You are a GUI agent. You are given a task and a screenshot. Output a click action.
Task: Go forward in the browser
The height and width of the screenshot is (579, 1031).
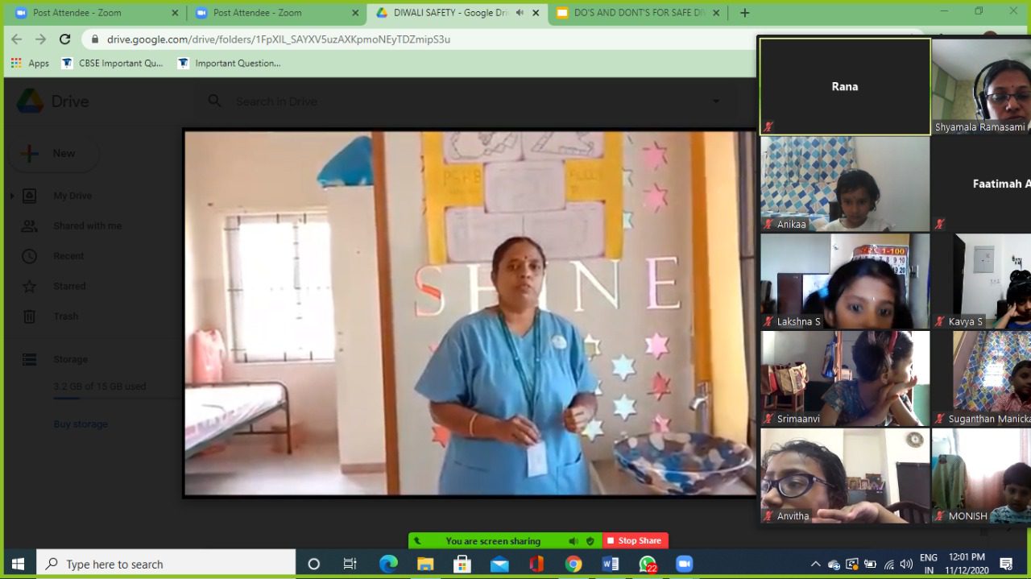(41, 39)
